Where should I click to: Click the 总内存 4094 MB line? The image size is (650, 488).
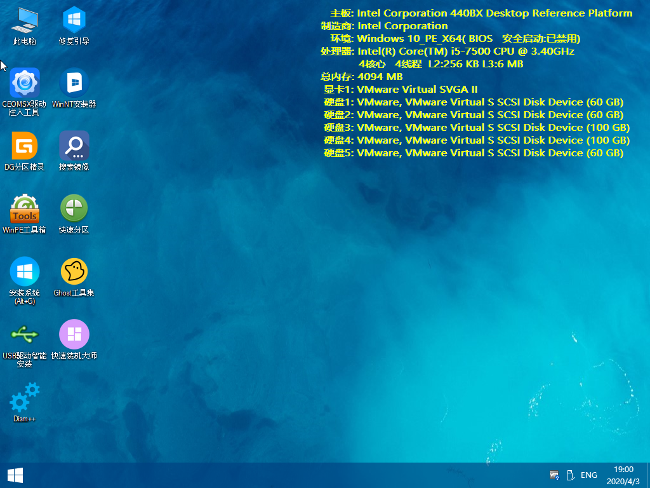point(361,77)
